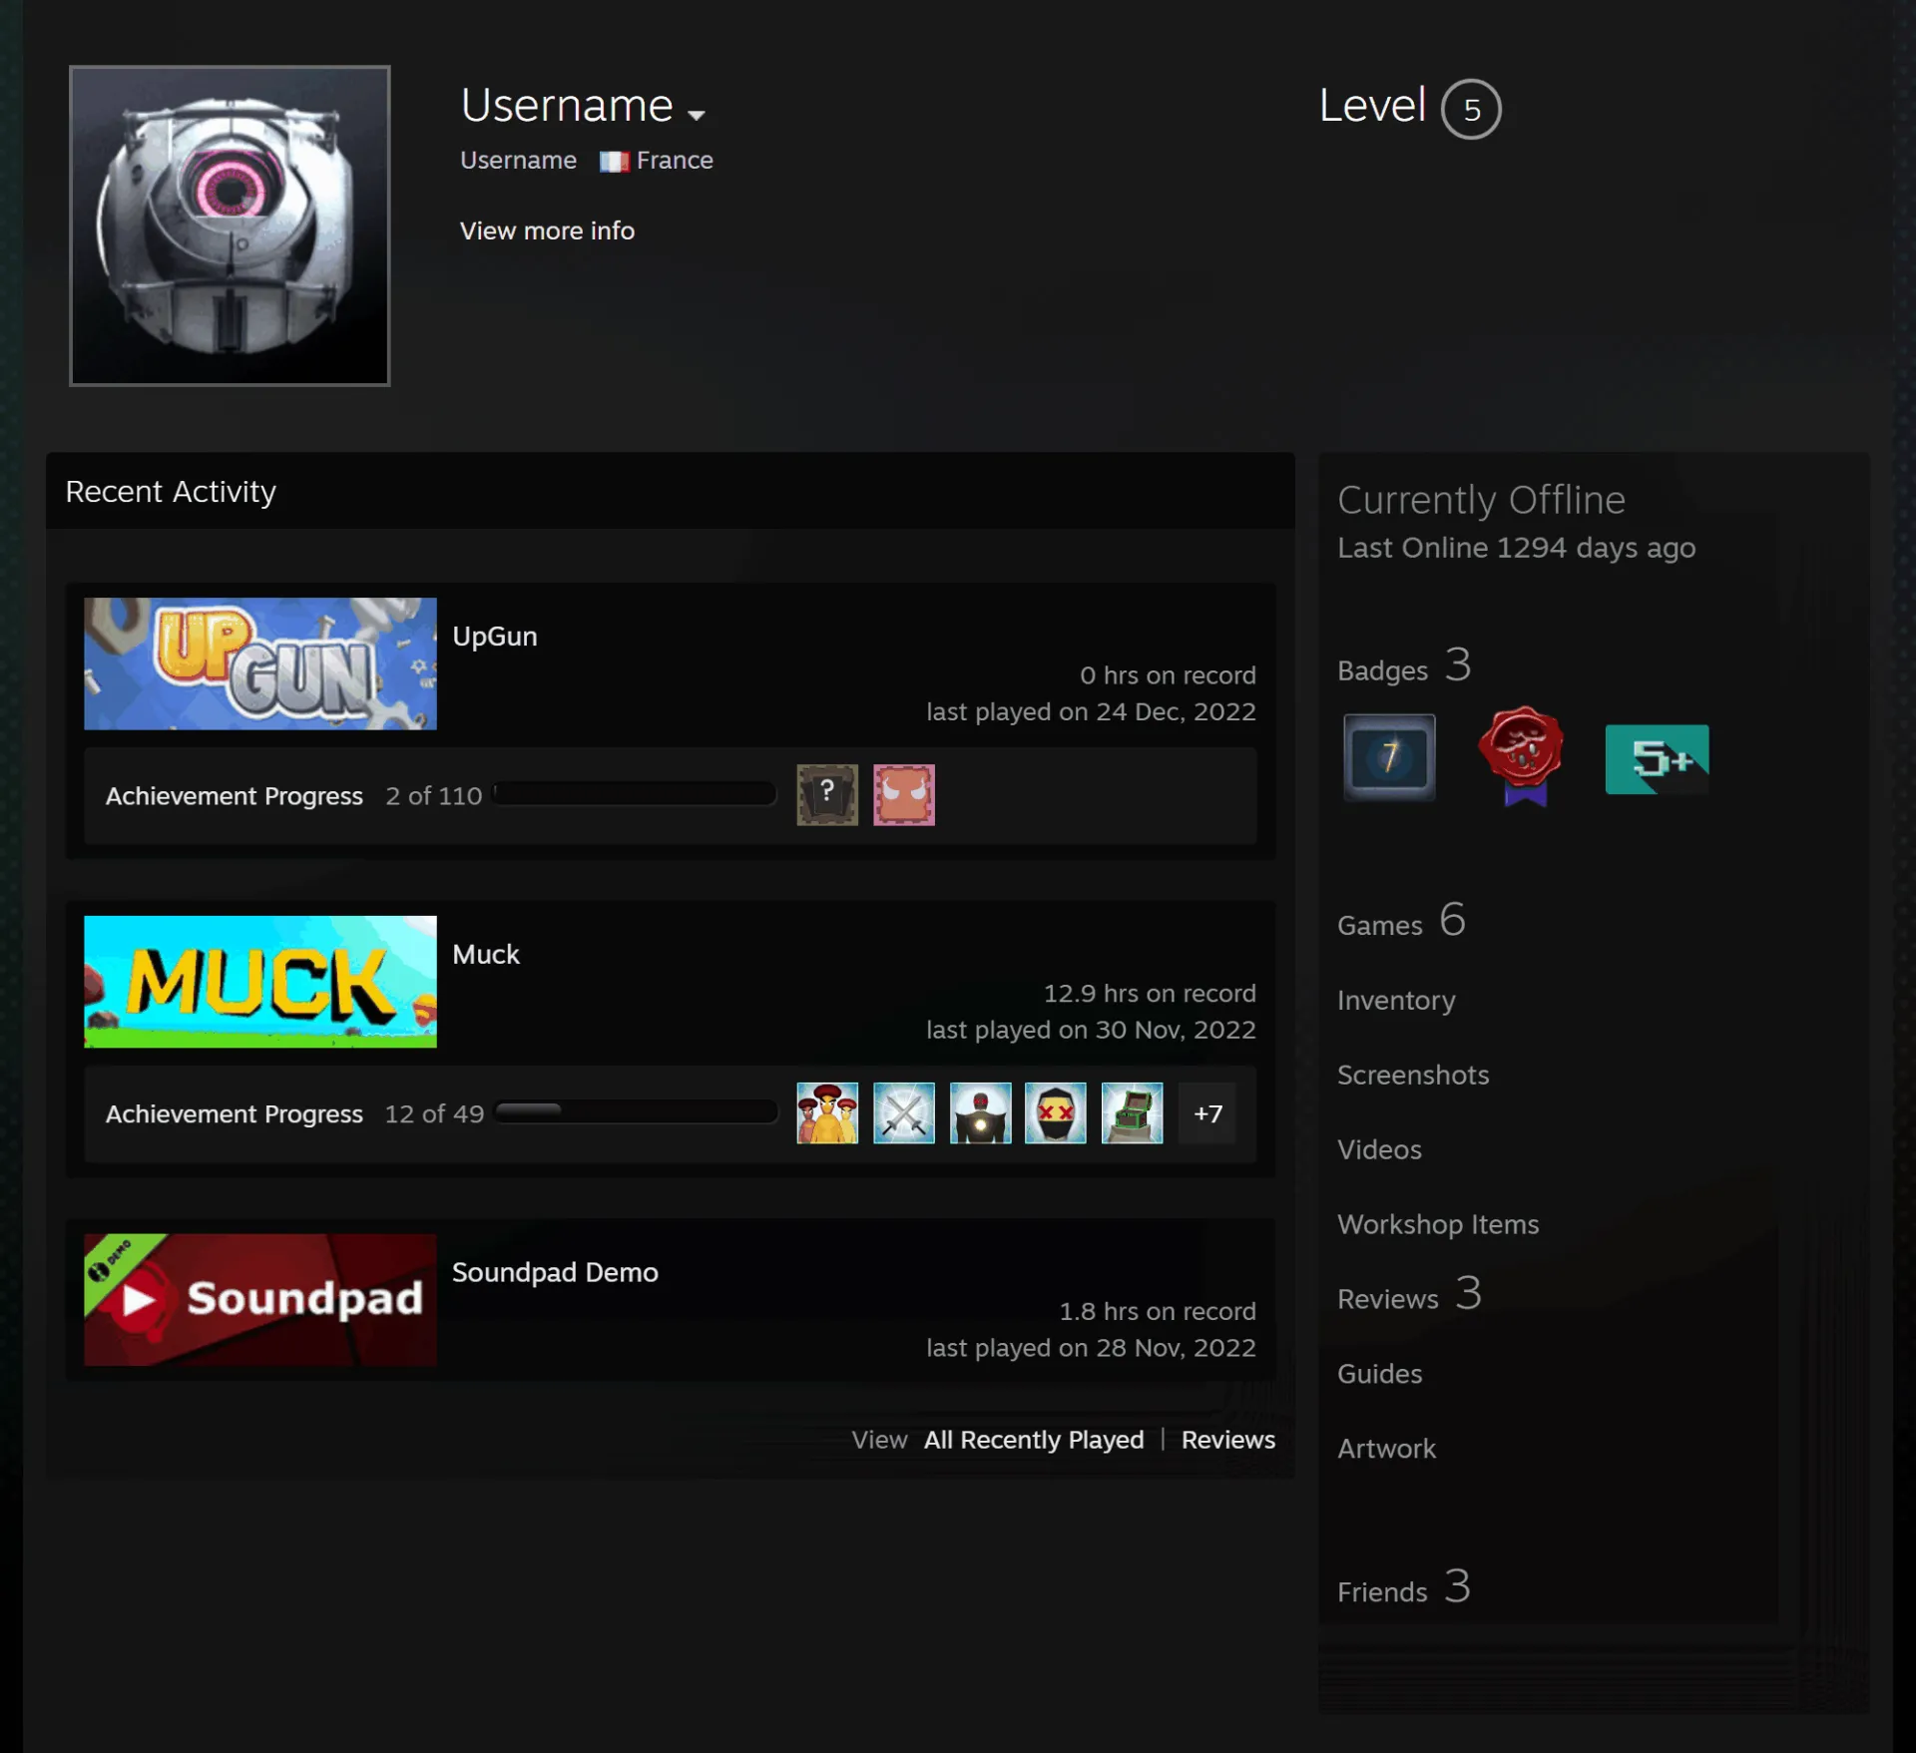Open the Muck game banner

[x=260, y=982]
